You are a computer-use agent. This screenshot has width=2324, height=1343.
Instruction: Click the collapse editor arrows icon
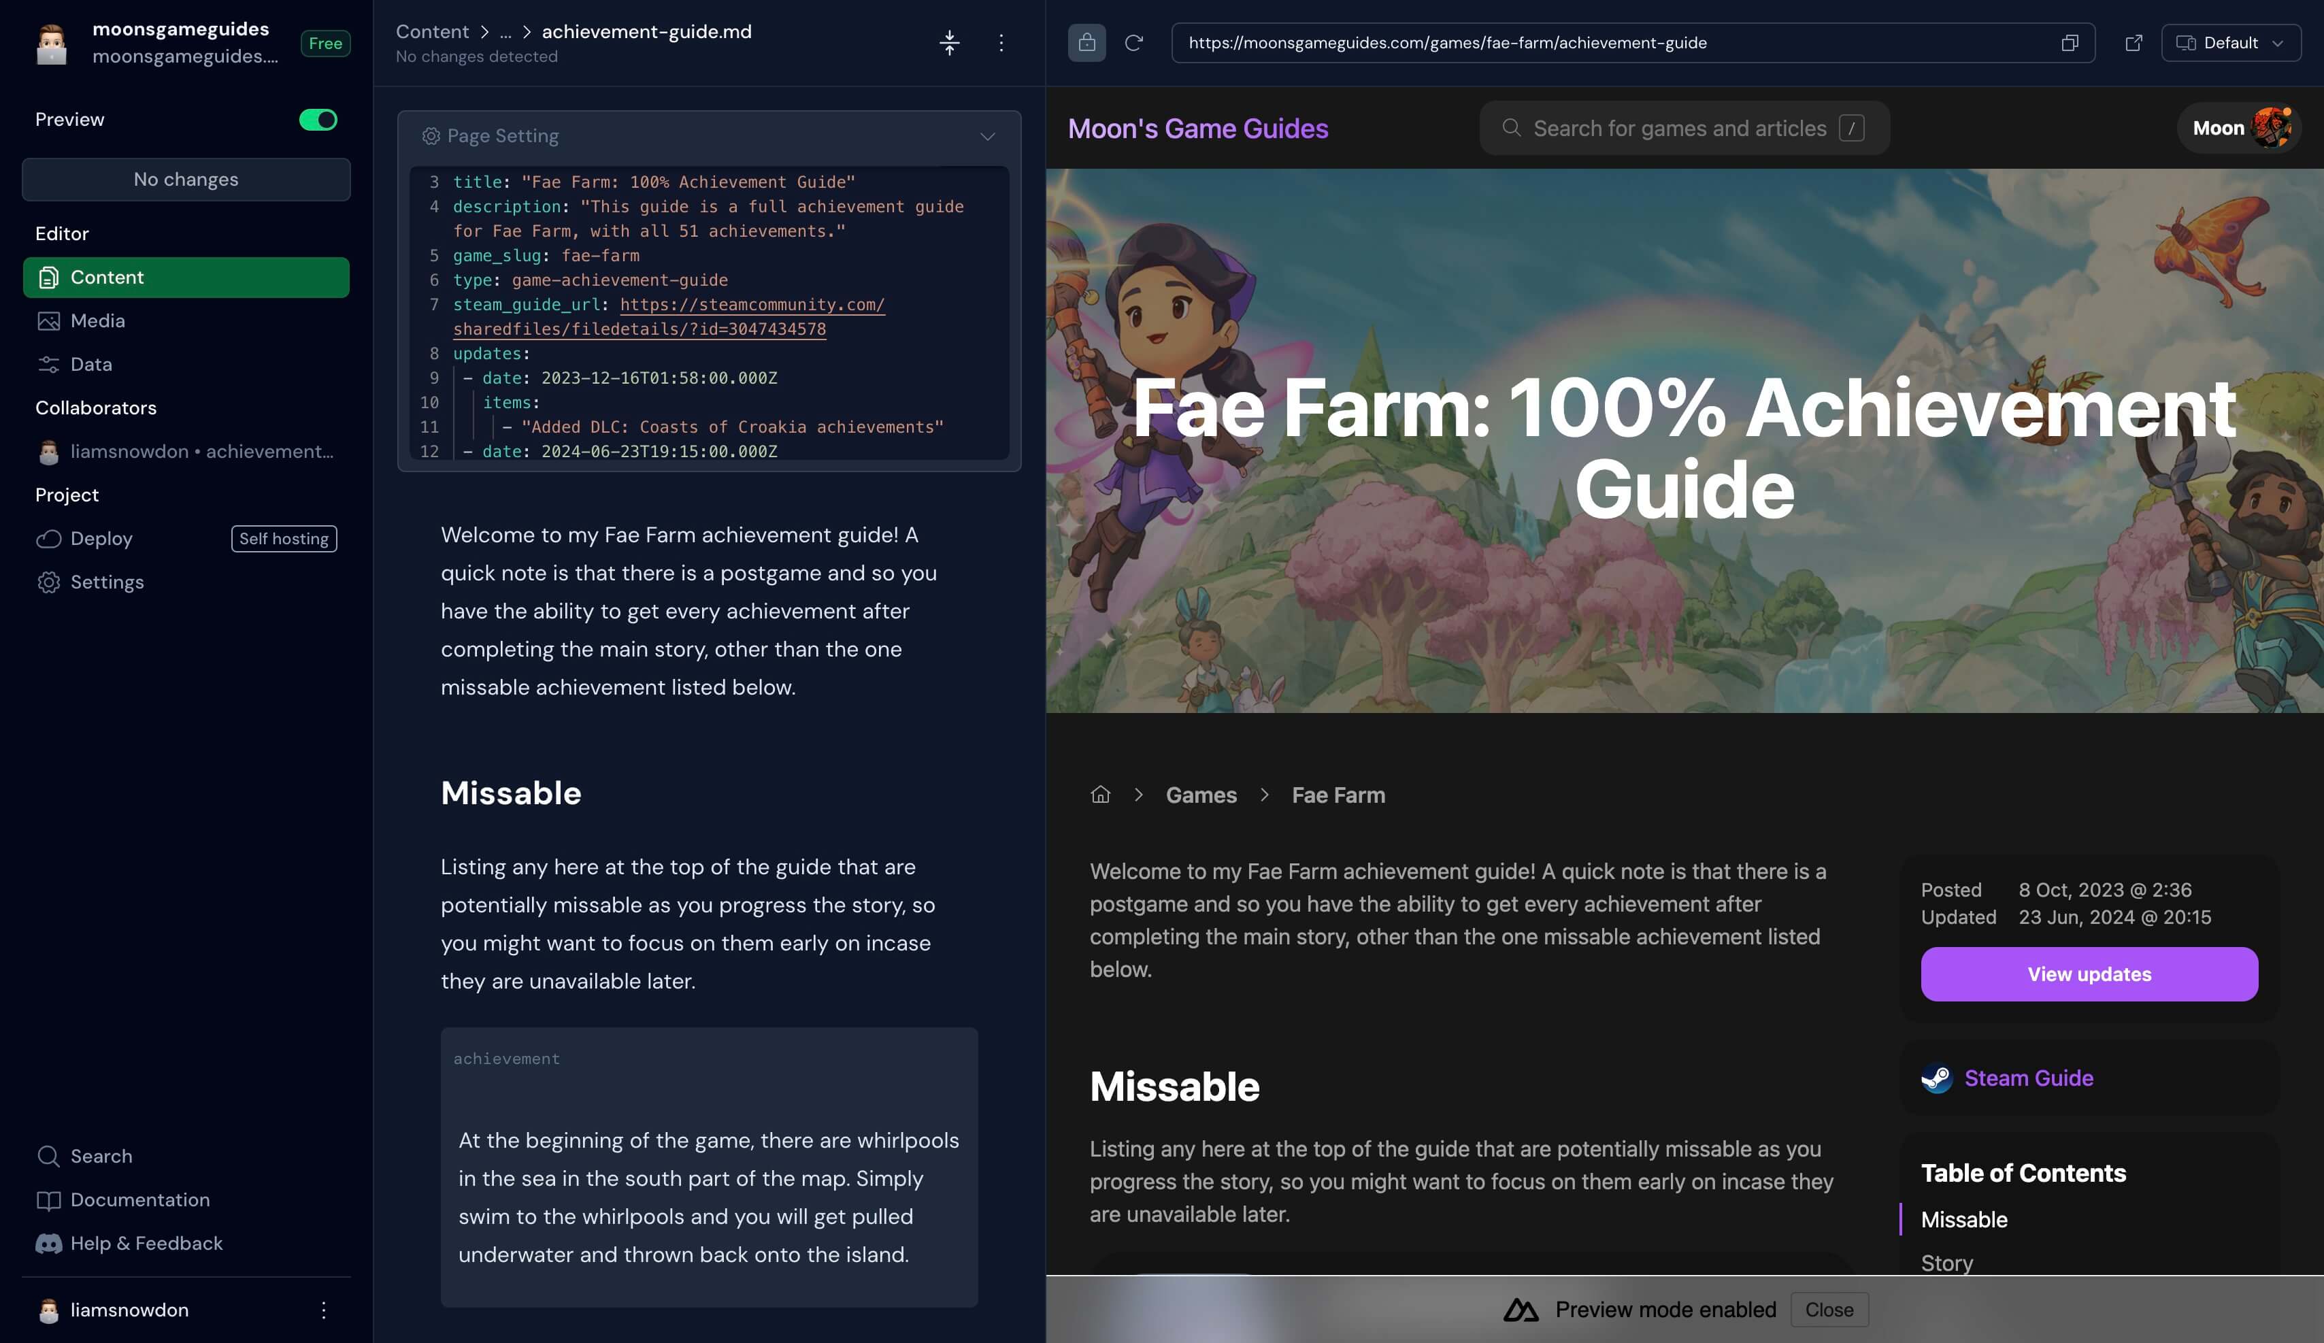click(950, 42)
